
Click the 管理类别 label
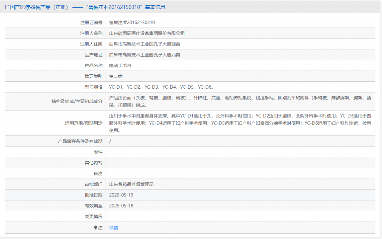click(94, 76)
